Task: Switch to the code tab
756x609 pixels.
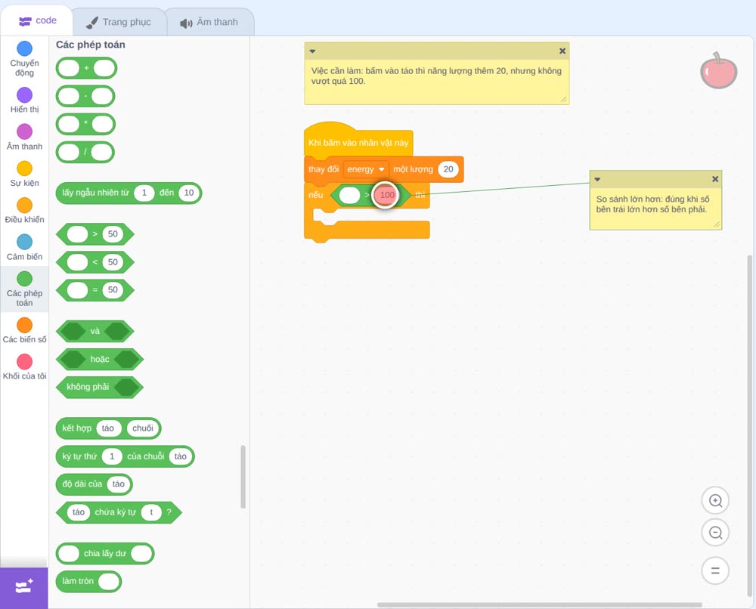Action: pyautogui.click(x=37, y=20)
